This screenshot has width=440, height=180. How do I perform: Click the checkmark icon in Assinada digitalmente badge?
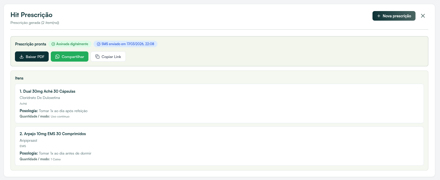click(x=53, y=44)
